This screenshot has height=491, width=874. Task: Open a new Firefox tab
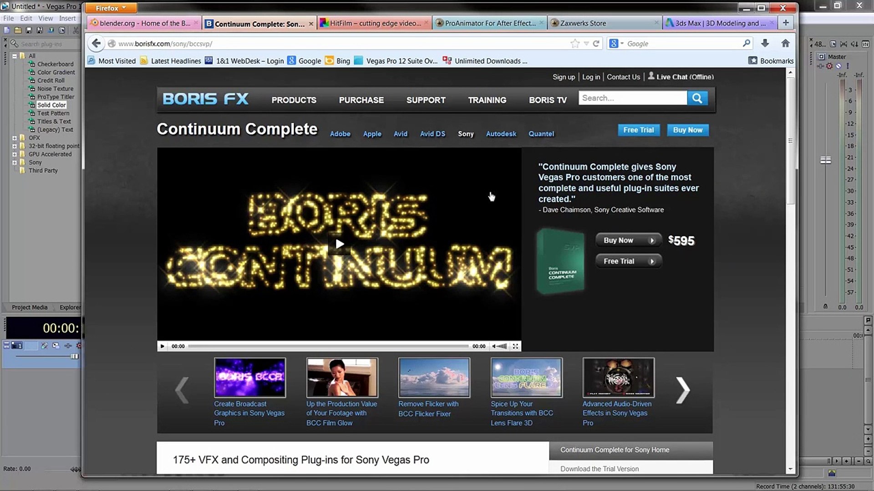[x=786, y=23]
